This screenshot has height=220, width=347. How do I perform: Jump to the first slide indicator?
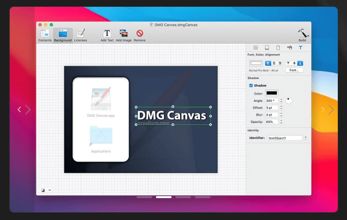144,197
